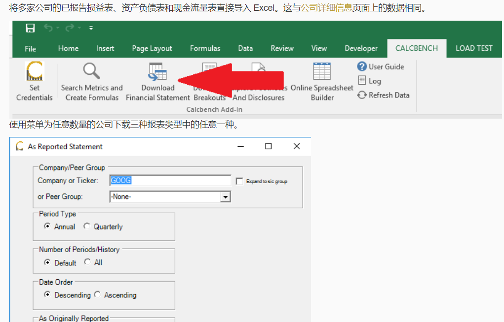Open the File menu tab
Screen dimensions: 504x322
tap(30, 49)
